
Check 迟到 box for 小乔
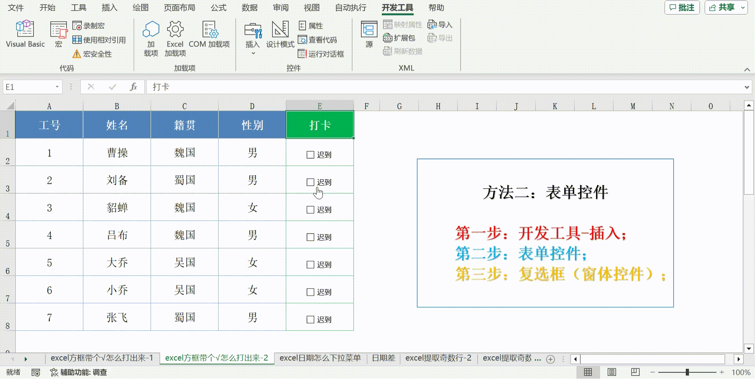[310, 292]
